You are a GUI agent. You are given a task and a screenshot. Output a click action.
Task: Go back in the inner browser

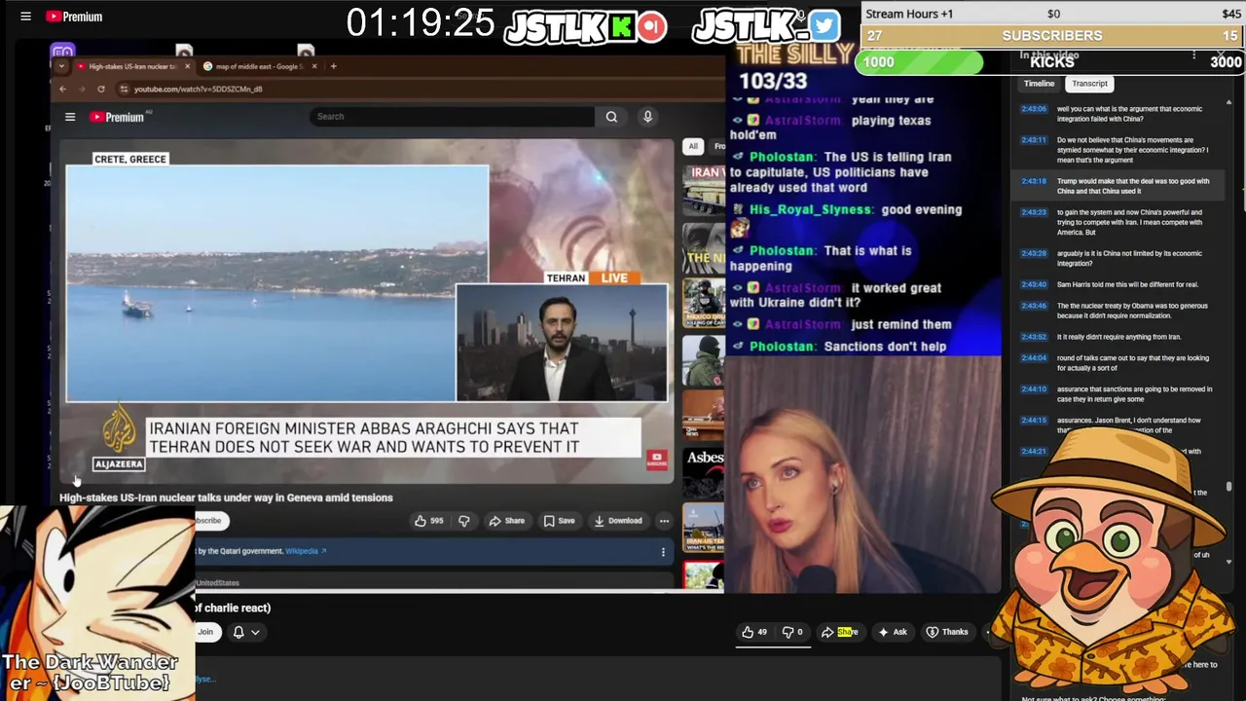62,89
